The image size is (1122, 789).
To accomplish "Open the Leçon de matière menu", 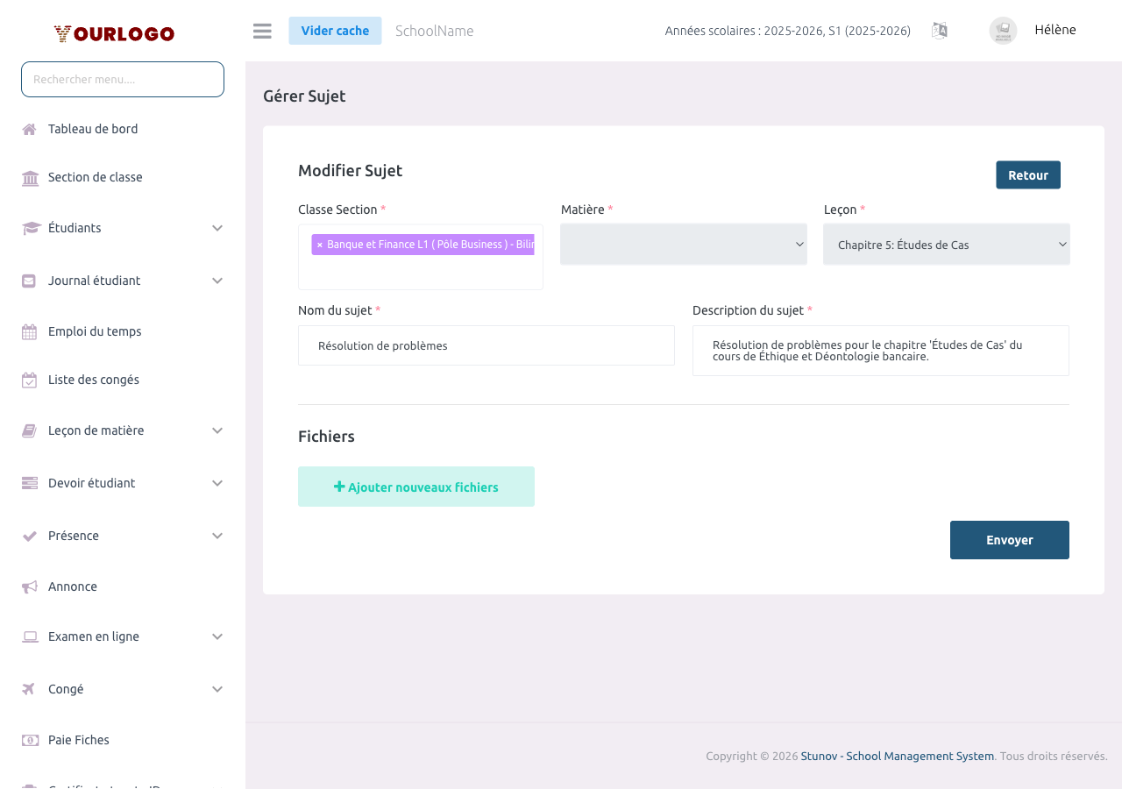I will coord(96,430).
